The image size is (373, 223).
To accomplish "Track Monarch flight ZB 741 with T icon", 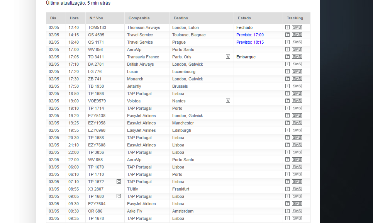I will click(287, 79).
